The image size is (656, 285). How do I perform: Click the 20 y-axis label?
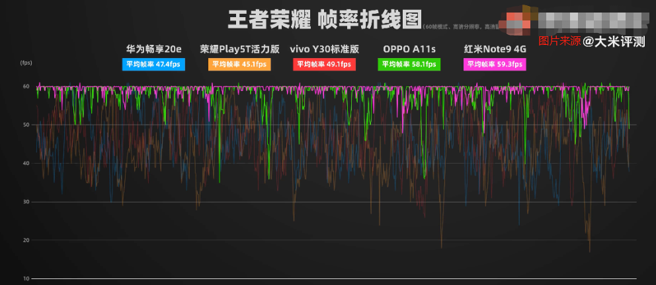click(x=26, y=240)
